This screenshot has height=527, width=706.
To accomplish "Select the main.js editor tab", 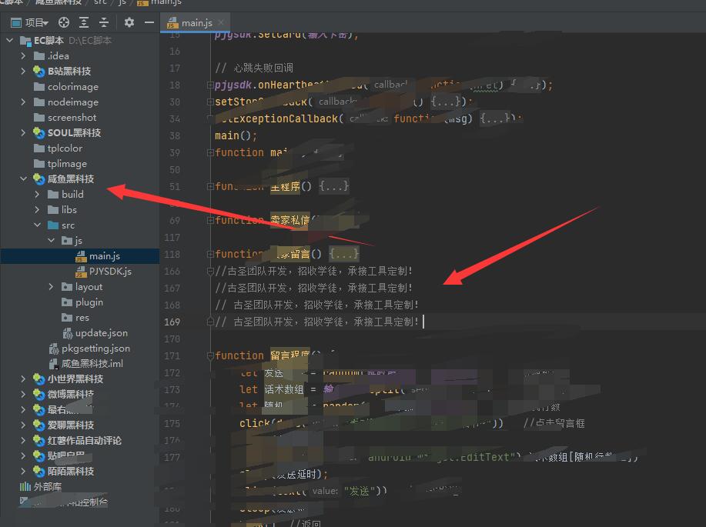I will click(x=197, y=23).
